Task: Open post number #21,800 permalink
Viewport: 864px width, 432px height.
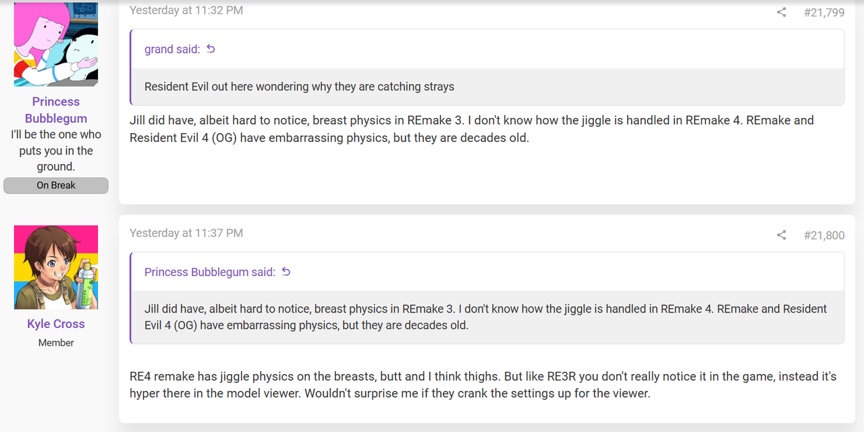Action: coord(824,235)
